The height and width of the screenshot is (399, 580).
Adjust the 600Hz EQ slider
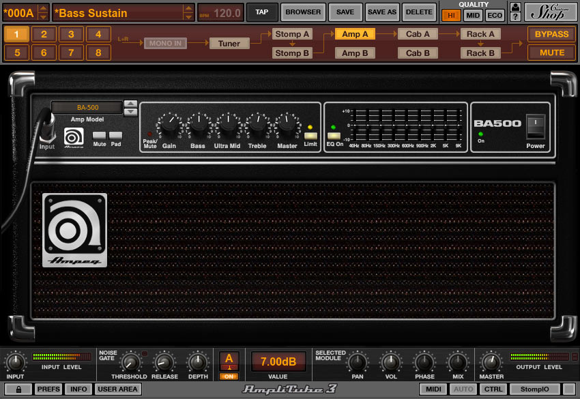[x=407, y=125]
